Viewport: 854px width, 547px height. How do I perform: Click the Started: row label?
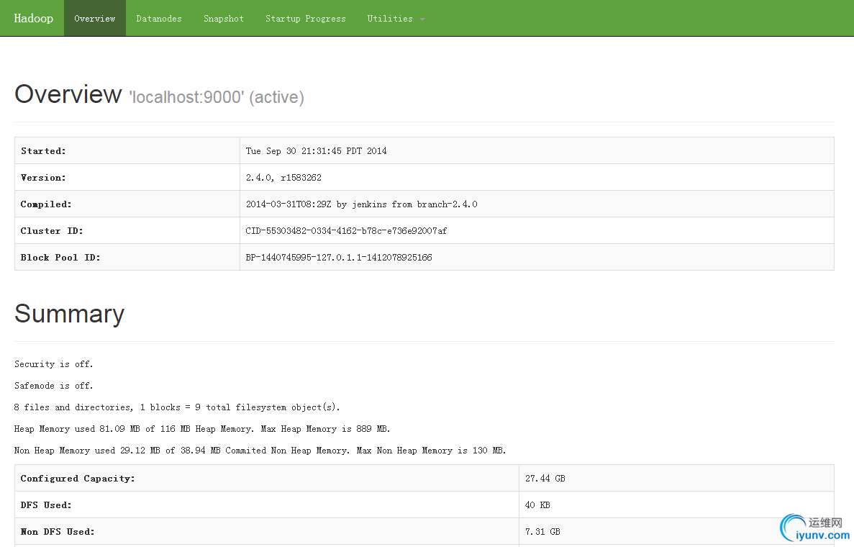pos(43,151)
